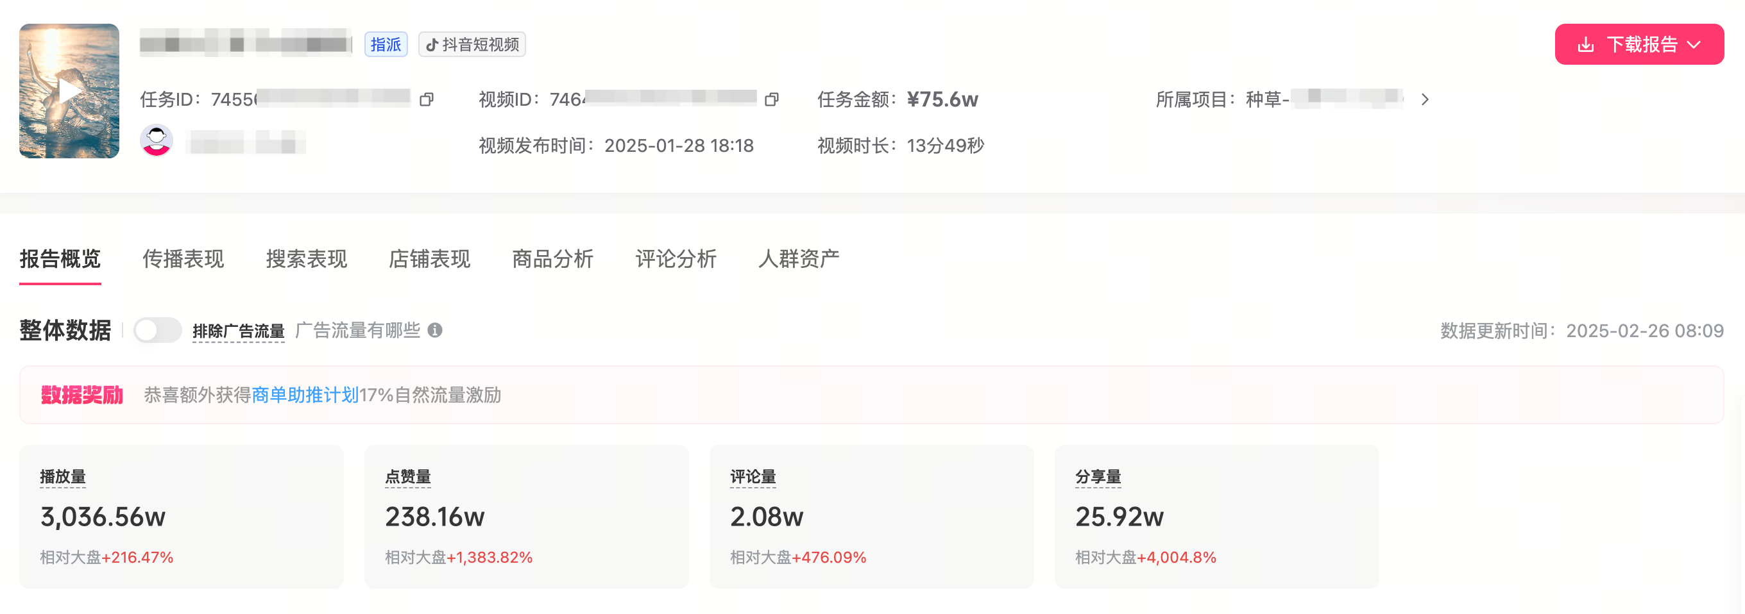Image resolution: width=1745 pixels, height=614 pixels.
Task: Open project details via chevron arrow
Action: (1425, 99)
